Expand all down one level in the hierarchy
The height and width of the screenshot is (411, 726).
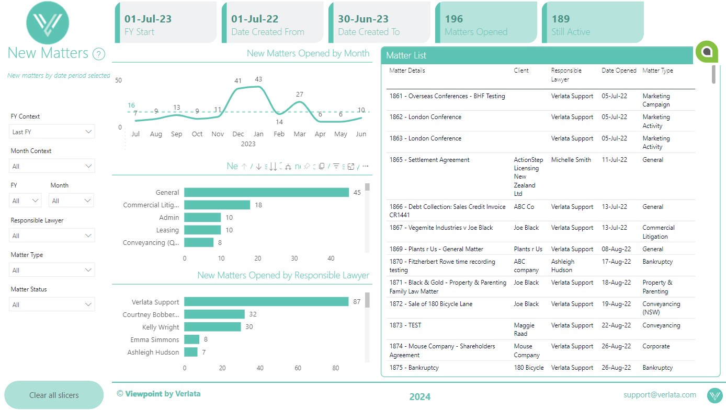(288, 166)
